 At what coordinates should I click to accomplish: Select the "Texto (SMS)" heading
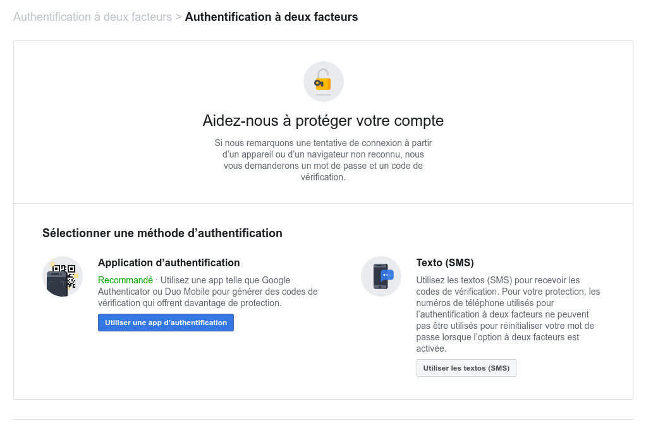click(x=445, y=262)
